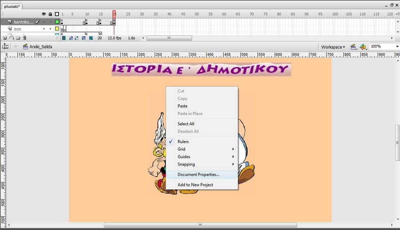Open Modify Onion Markers menu
400x230 pixels.
click(91, 38)
